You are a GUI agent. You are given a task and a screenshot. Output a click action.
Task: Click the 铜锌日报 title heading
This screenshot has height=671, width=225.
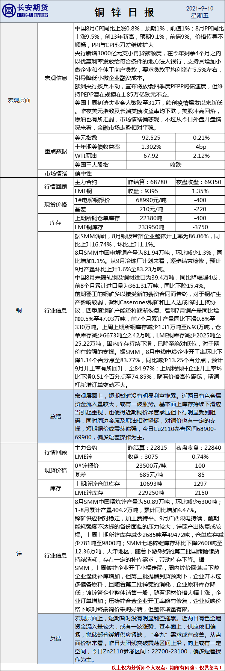point(124,12)
